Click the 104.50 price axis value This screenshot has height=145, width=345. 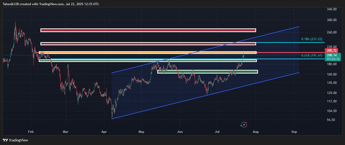tap(332, 111)
